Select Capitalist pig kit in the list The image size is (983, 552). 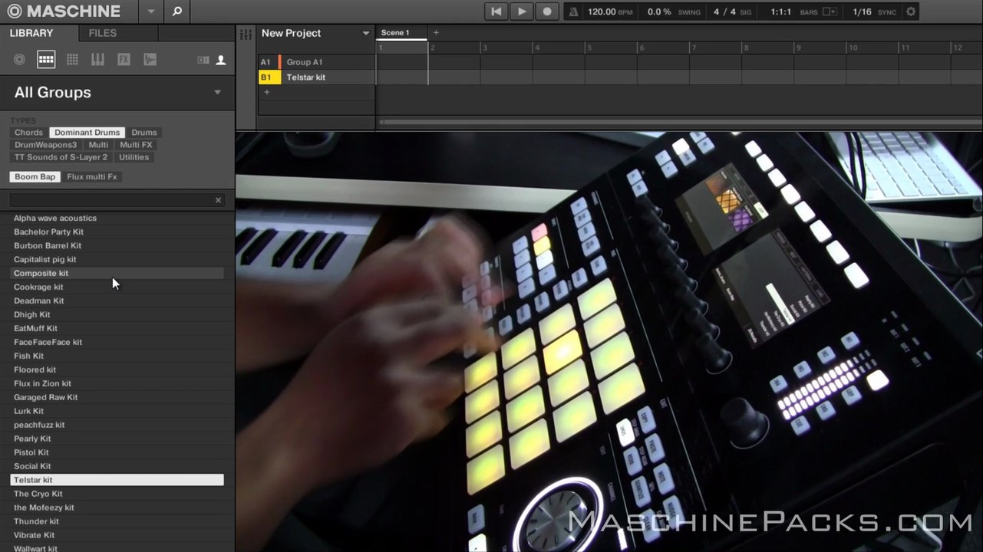[117, 260]
